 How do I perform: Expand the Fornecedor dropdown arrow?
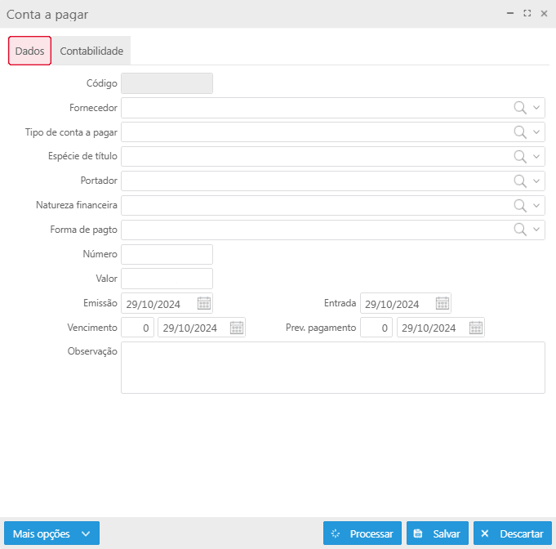click(x=536, y=108)
